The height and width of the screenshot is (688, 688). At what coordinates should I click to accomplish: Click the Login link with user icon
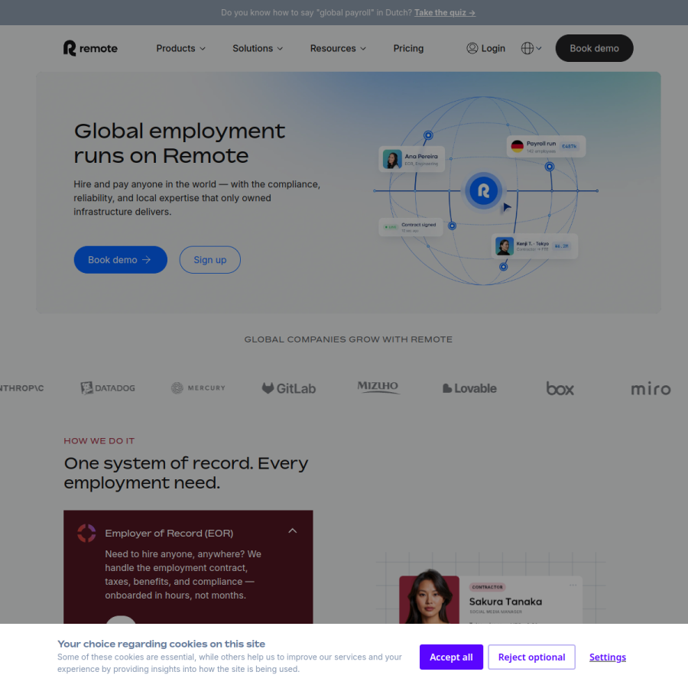485,48
